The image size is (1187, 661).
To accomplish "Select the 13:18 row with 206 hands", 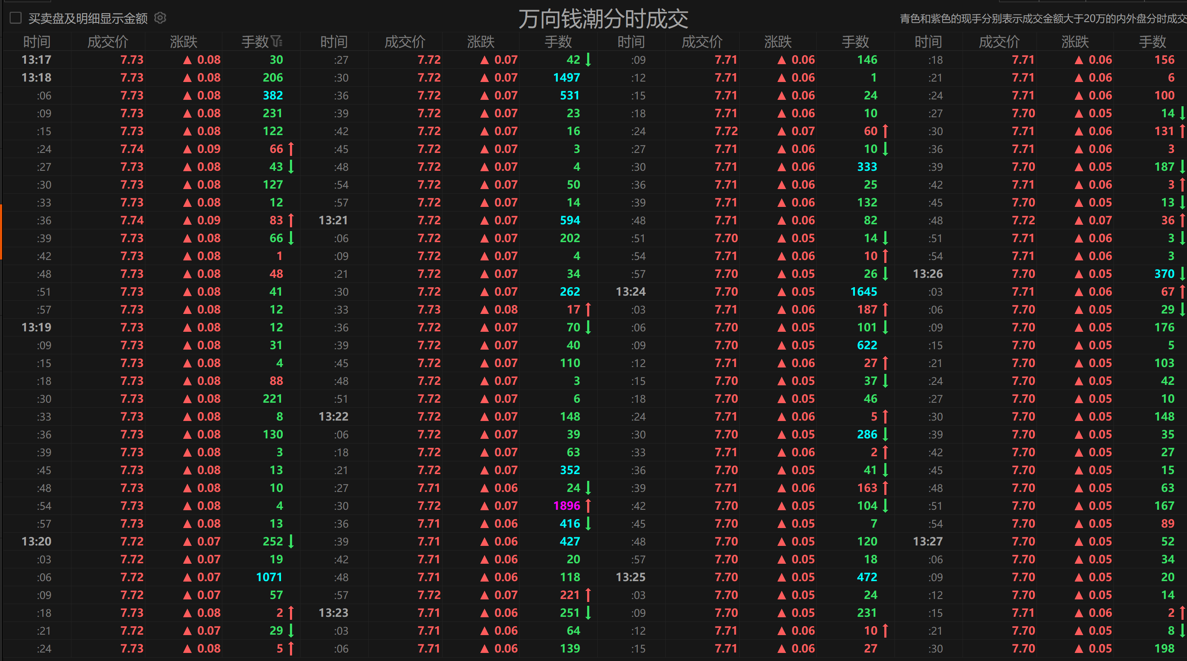I will point(152,77).
